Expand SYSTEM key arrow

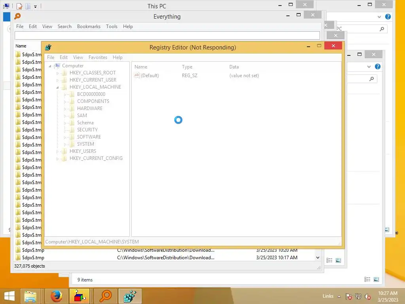65,144
